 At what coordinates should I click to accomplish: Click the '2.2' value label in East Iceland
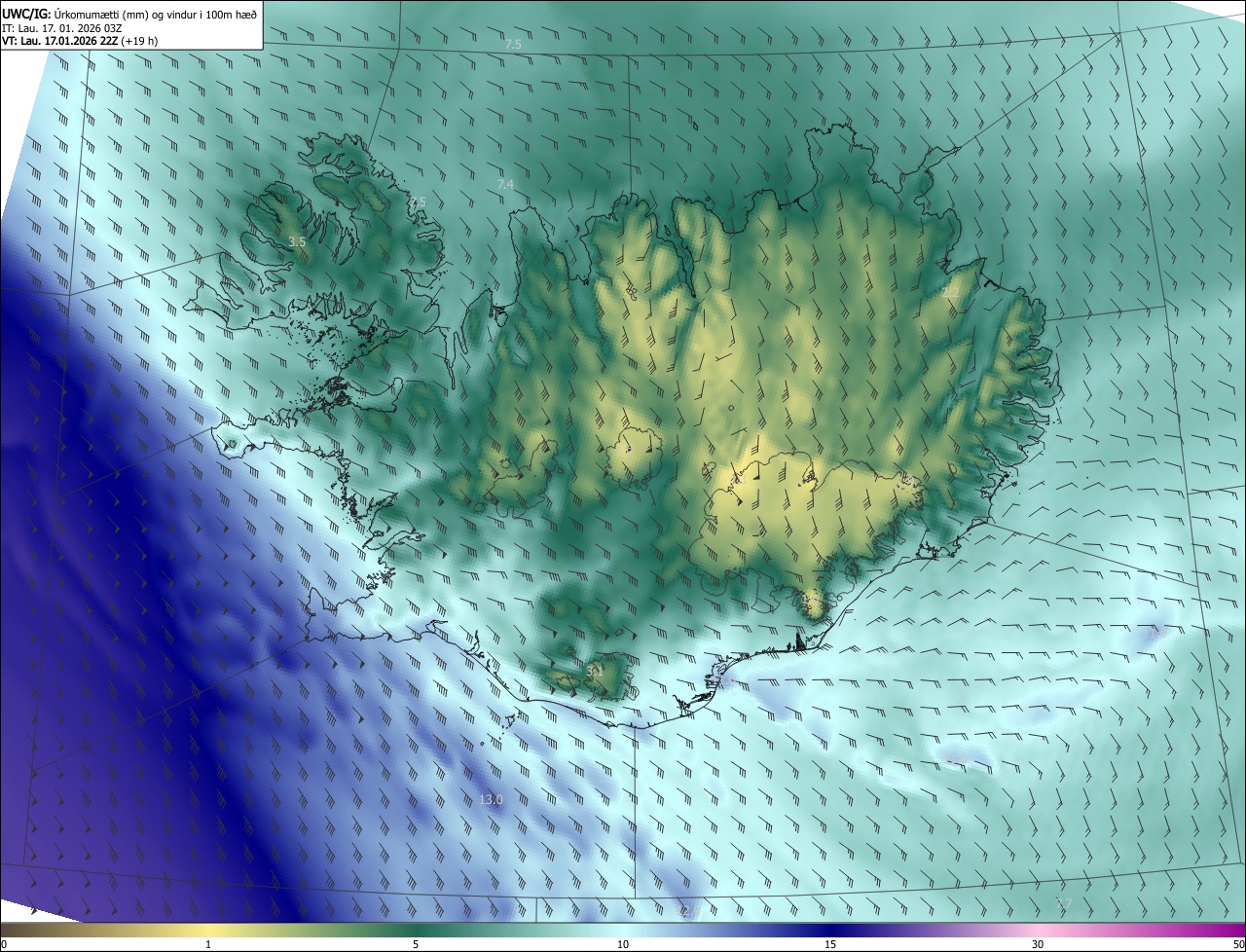click(951, 292)
